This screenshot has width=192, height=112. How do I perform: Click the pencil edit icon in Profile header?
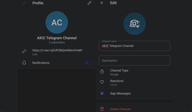tap(89, 3)
